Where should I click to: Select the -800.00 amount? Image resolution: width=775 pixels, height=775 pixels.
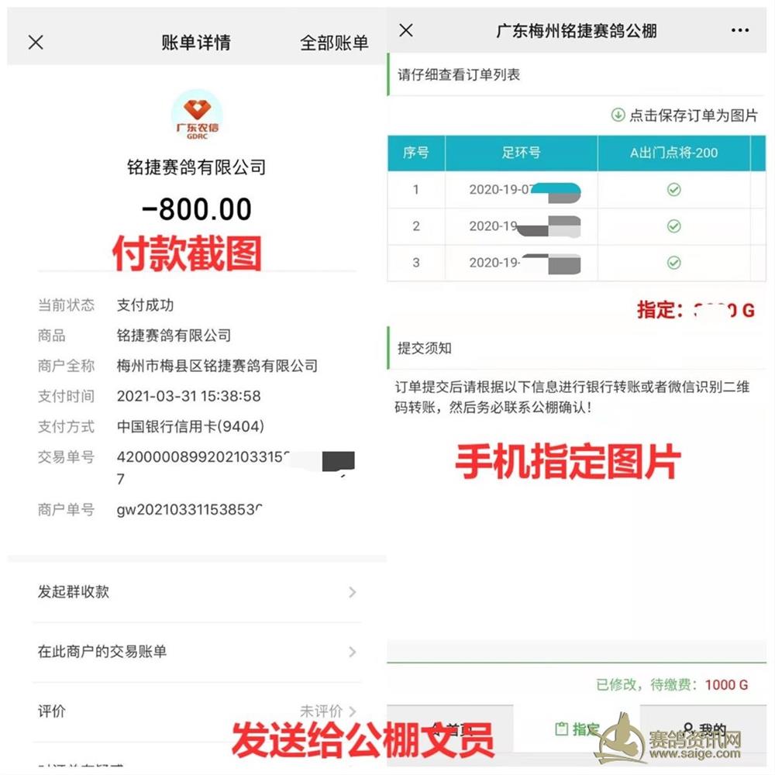pos(197,208)
